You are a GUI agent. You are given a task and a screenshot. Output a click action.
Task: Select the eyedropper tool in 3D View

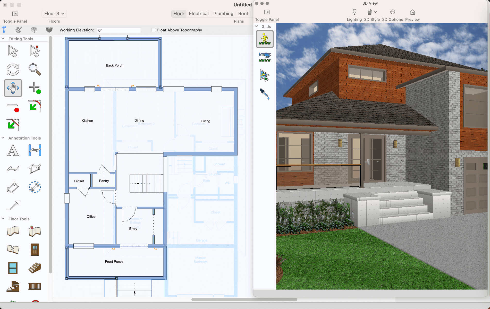(x=265, y=94)
